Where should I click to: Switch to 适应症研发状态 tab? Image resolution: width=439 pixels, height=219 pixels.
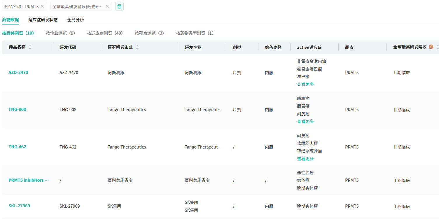pos(43,20)
